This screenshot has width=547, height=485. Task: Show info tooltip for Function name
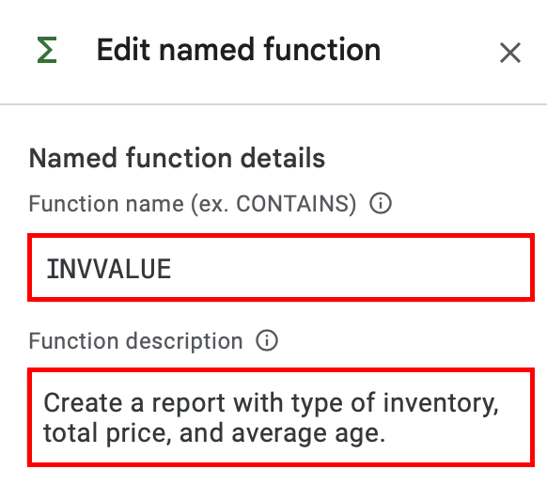point(381,203)
